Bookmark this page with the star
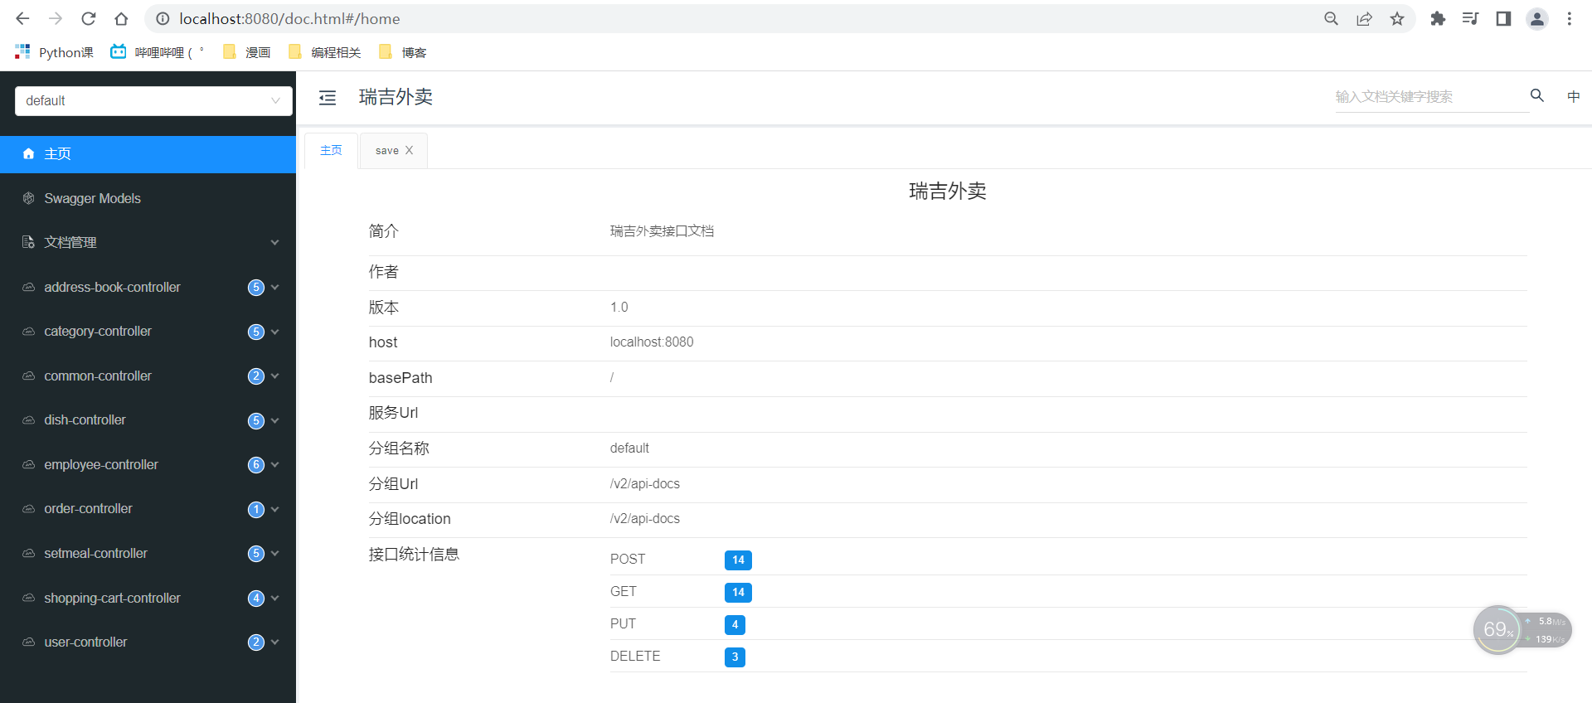1592x703 pixels. [1397, 18]
